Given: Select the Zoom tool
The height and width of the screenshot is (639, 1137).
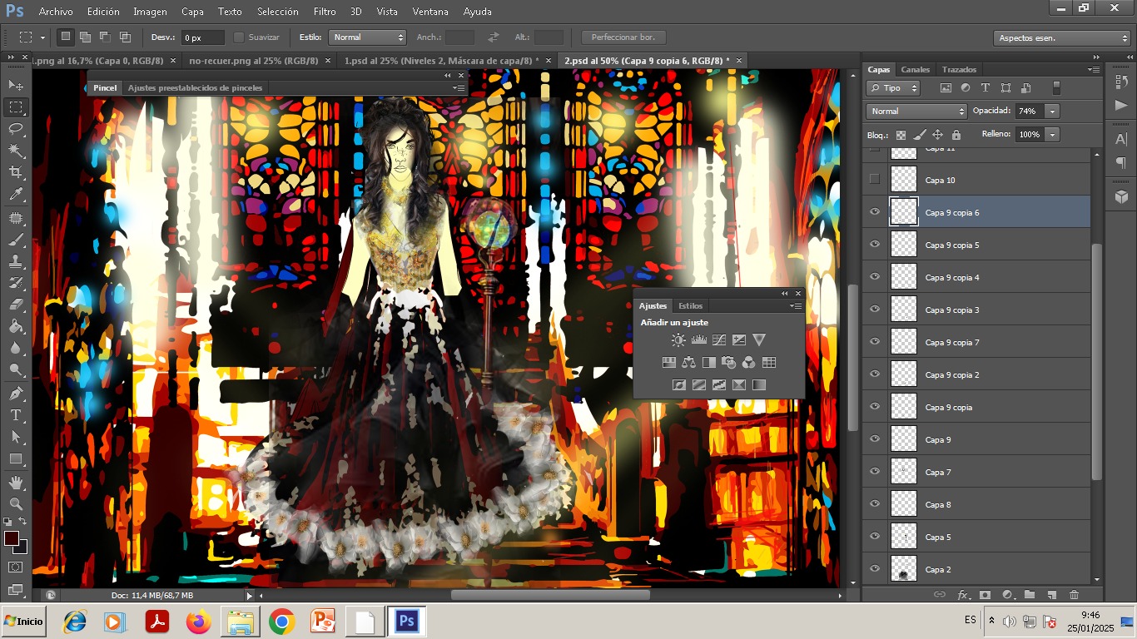Looking at the screenshot, I should click(16, 503).
